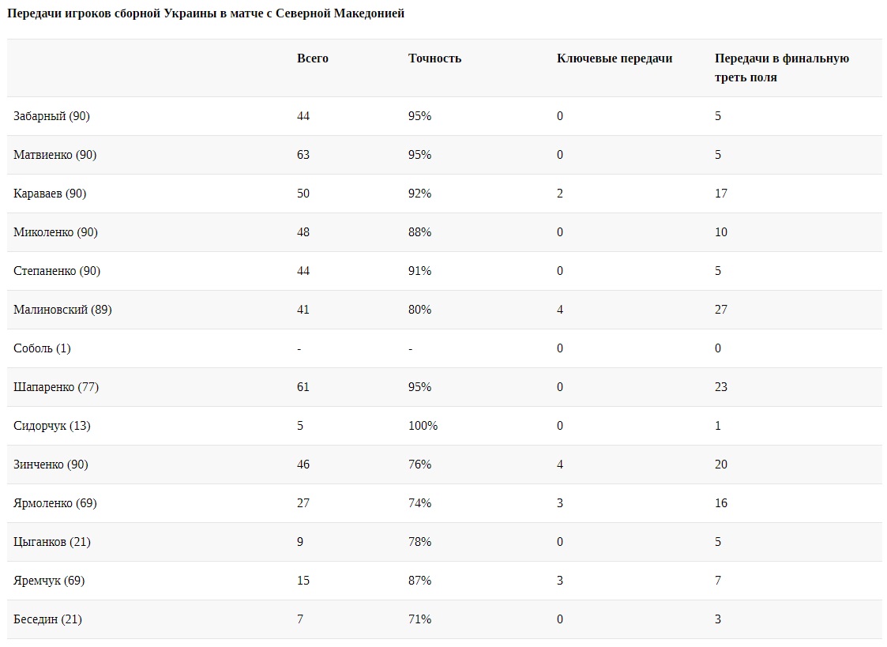
Task: Click player name Миколенко (90)
Action: (54, 232)
